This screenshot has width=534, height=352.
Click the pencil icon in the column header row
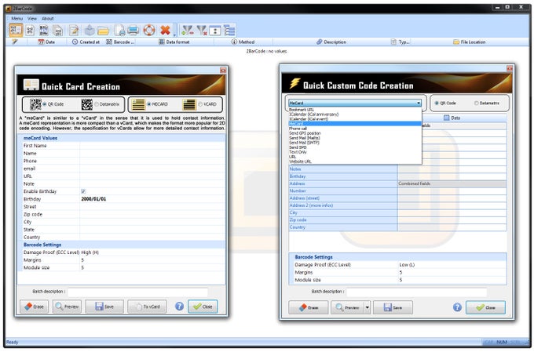[x=15, y=42]
